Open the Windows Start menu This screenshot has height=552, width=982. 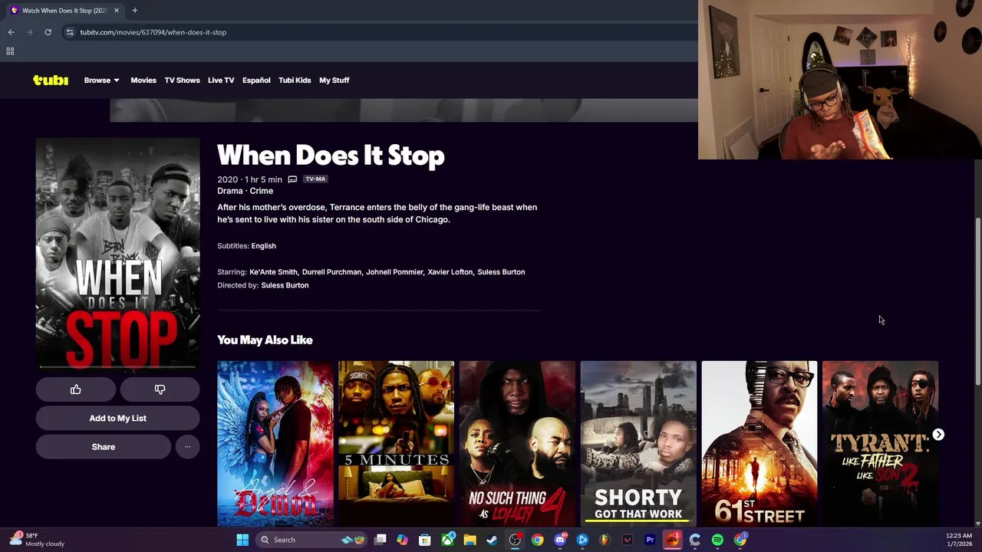[x=242, y=540]
